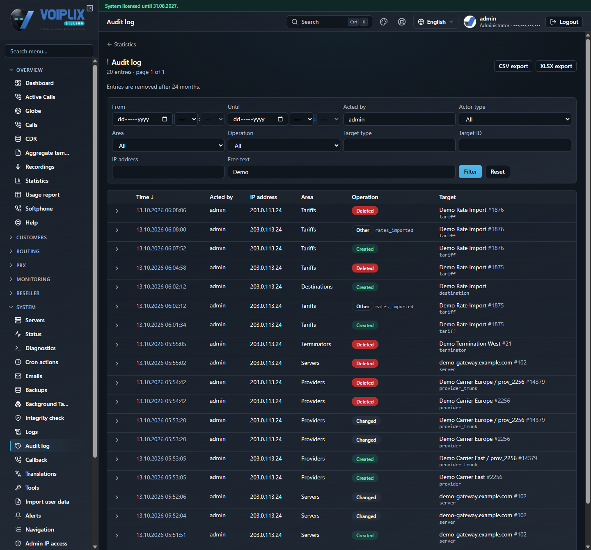Expand the ROUTING menu section

click(x=28, y=252)
